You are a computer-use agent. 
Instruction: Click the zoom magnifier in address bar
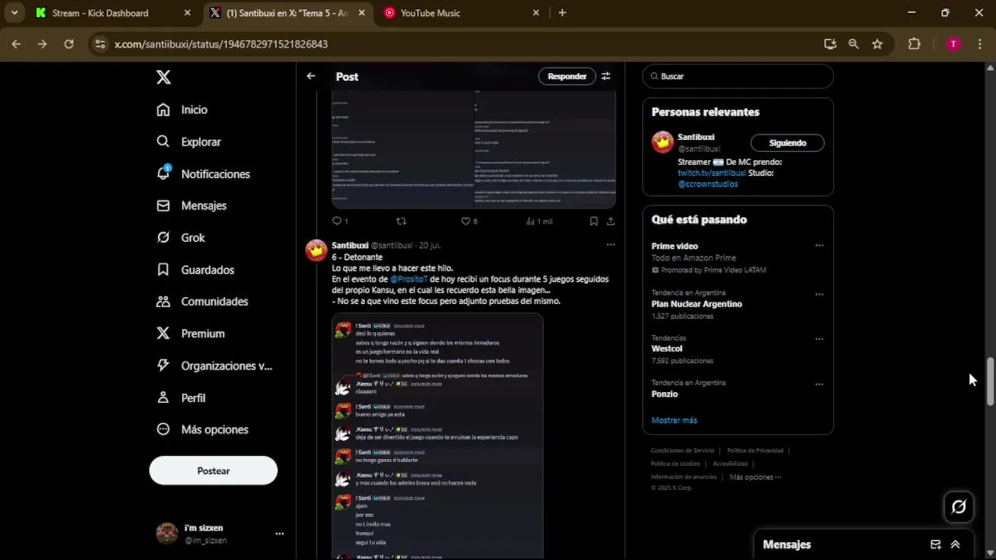tap(854, 44)
